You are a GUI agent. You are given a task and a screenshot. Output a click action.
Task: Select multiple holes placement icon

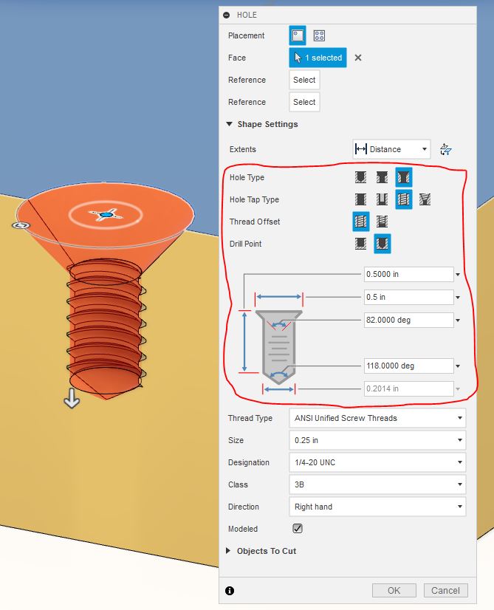(x=319, y=35)
